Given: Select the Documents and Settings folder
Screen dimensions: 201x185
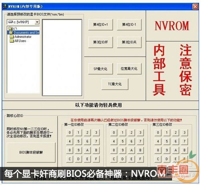Looking at the screenshot, I should tap(26, 32).
